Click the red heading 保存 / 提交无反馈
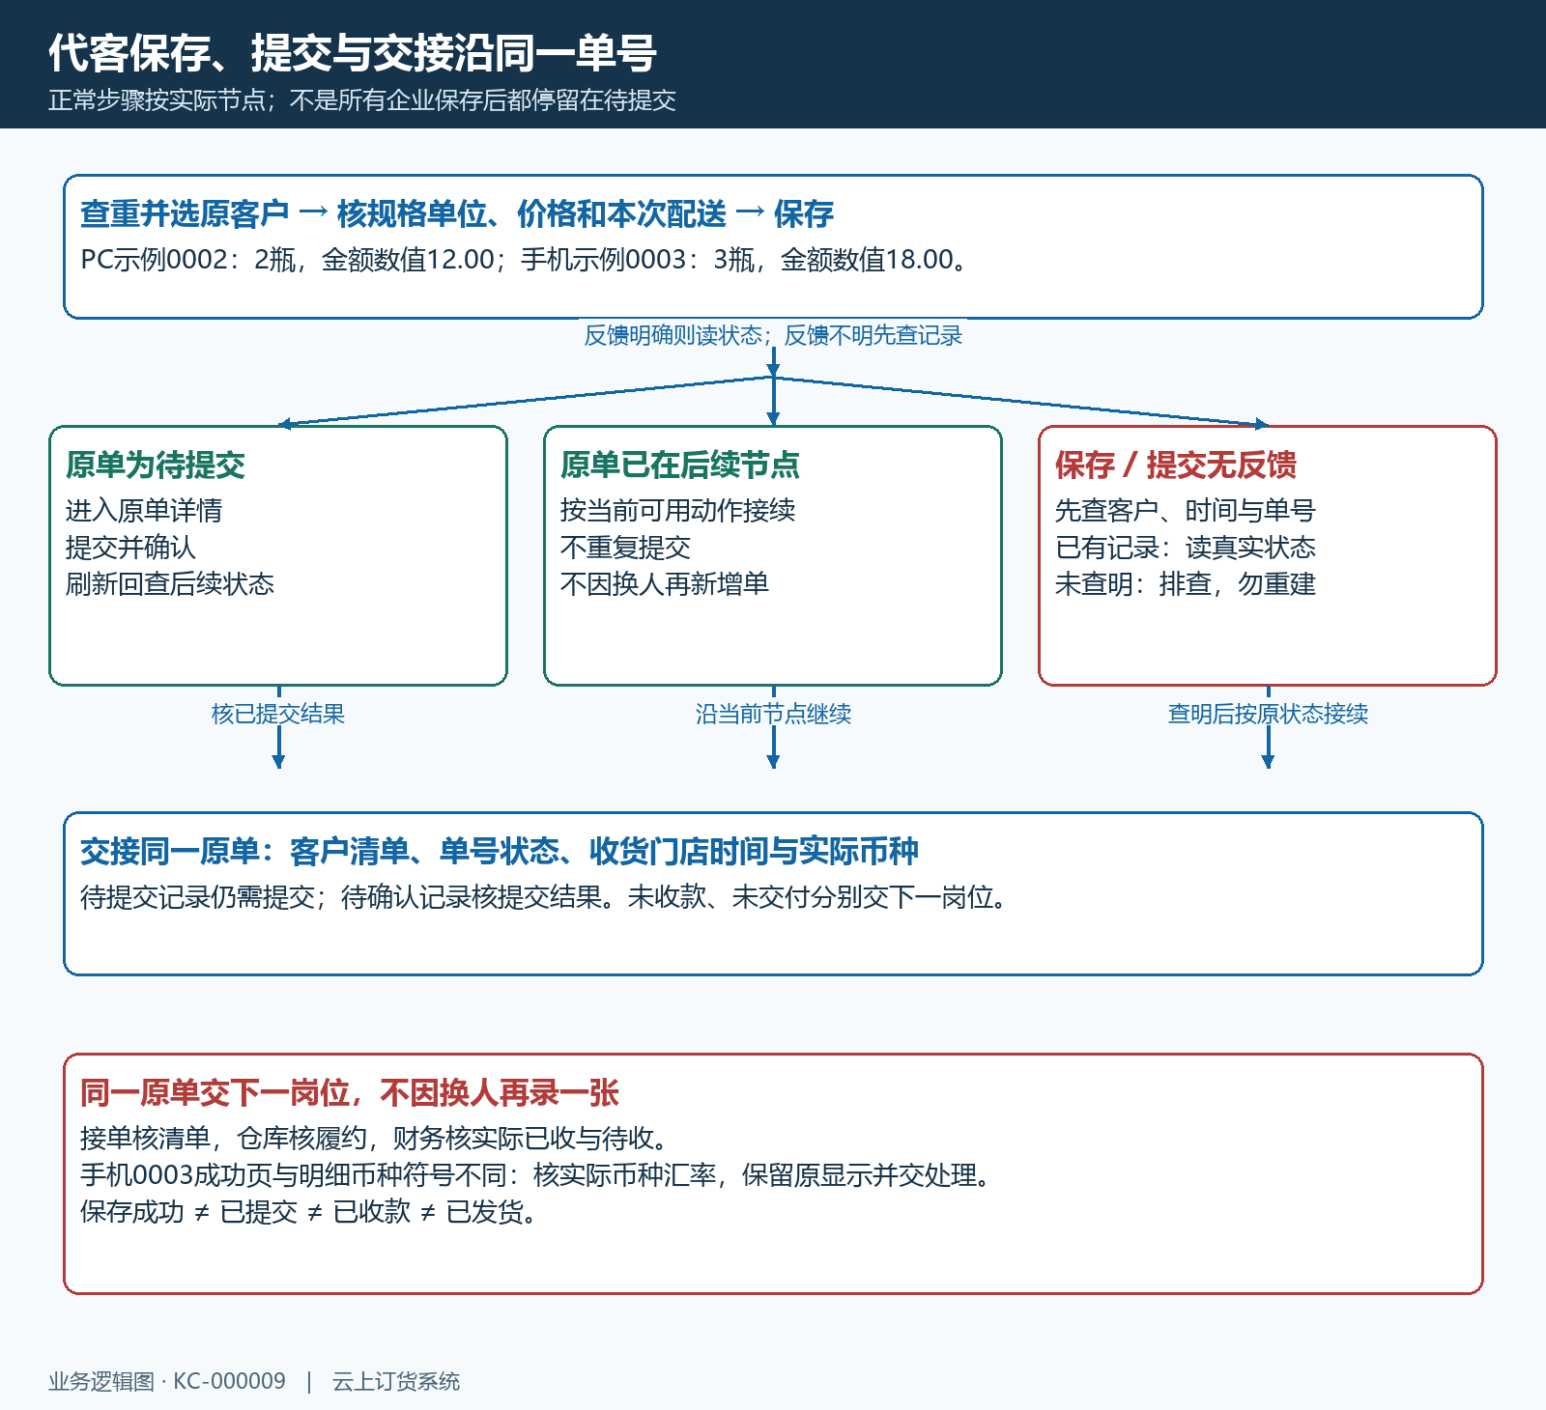Screen dimensions: 1546x1410 pyautogui.click(x=1176, y=465)
